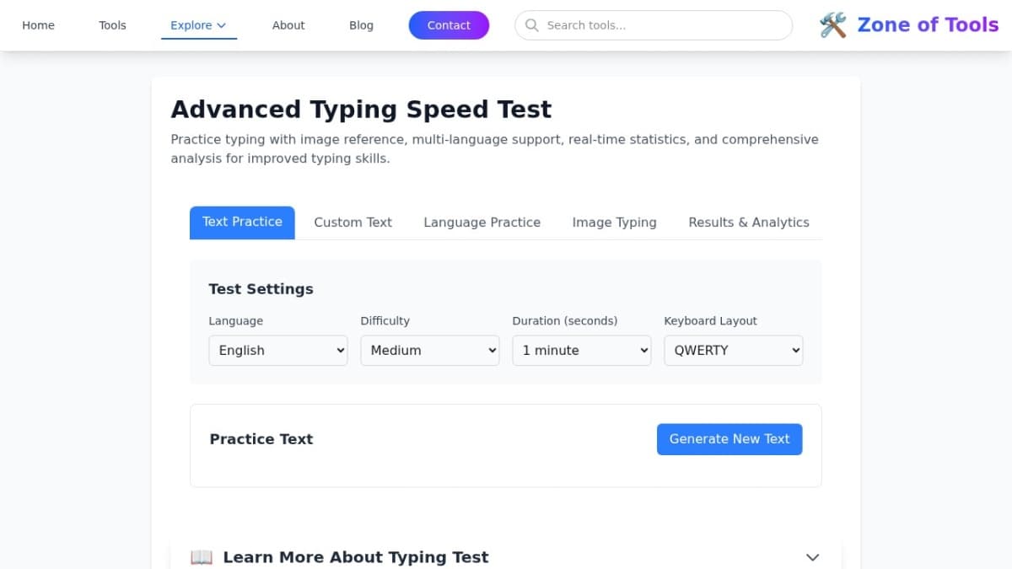Click the magnifying glass search icon
The image size is (1012, 569).
pos(532,25)
